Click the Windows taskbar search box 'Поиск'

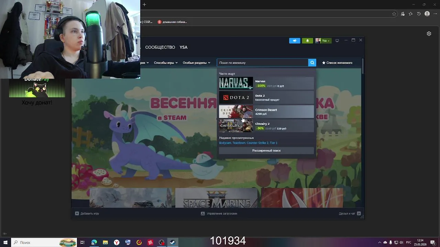(x=44, y=243)
